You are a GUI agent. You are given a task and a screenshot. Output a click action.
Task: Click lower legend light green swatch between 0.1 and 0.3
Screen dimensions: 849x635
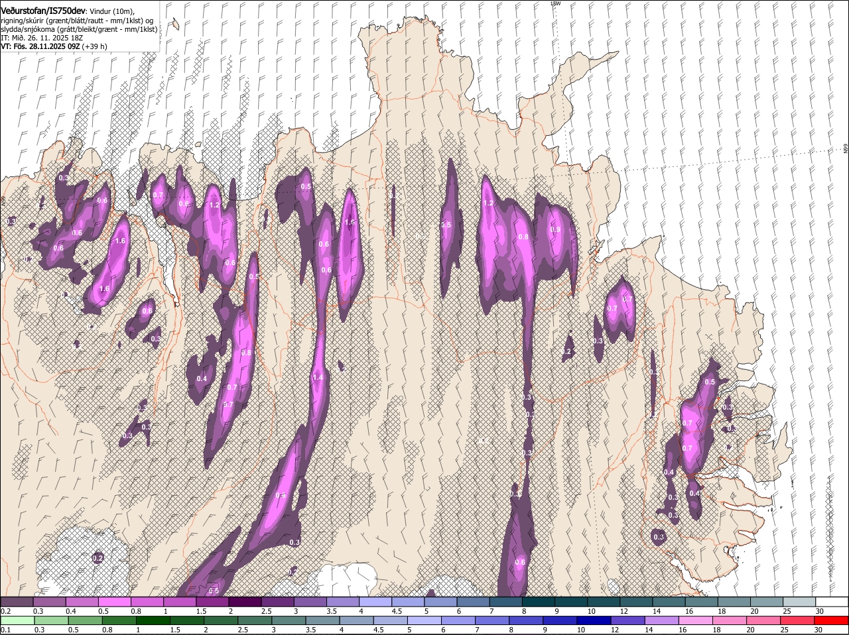[17, 620]
